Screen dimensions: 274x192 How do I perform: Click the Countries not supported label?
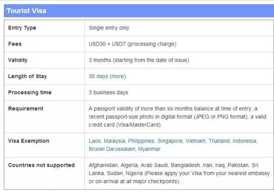coord(42,165)
